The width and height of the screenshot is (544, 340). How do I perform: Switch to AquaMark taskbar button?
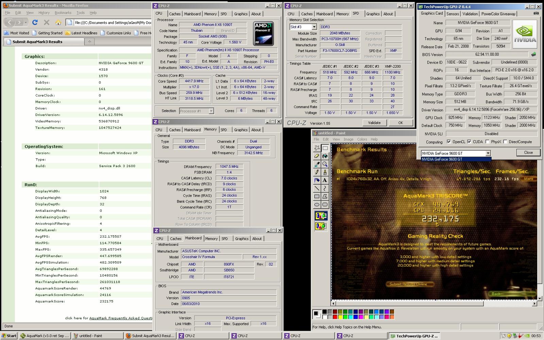[45, 336]
